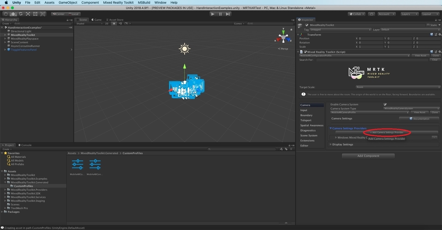Screen dimensions: 442x230
Task: Toggle scene audio speaker icon
Action: pos(120,24)
